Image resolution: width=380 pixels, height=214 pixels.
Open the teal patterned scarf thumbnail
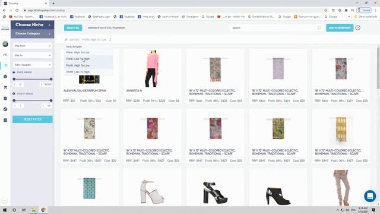[90, 188]
